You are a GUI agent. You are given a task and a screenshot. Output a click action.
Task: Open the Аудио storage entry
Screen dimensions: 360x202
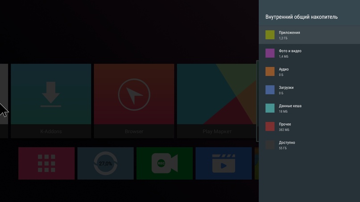[309, 72]
